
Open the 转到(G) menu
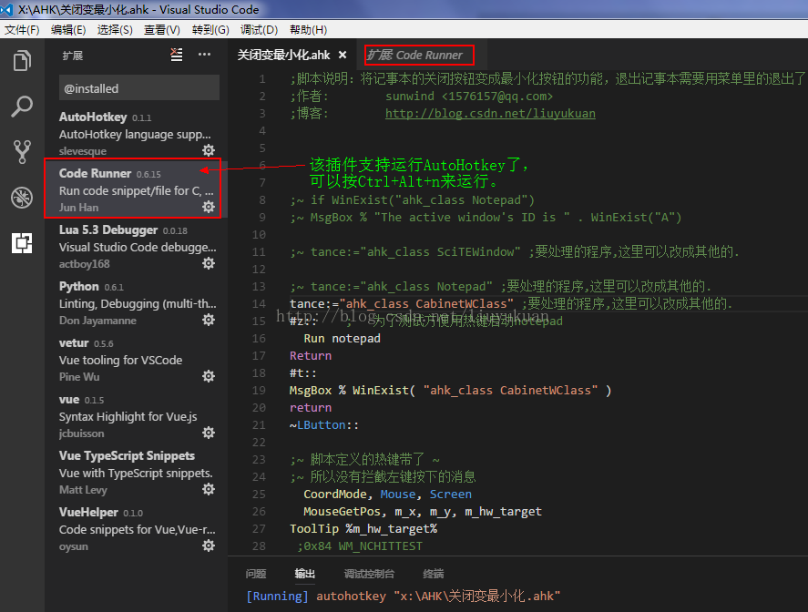210,30
